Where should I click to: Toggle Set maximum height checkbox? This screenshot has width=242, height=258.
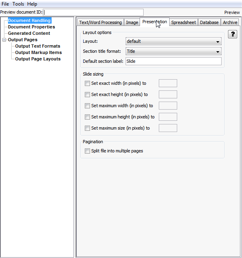coord(87,117)
